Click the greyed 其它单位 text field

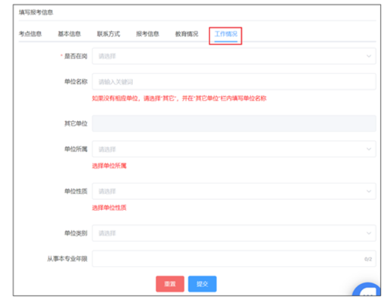pyautogui.click(x=234, y=123)
